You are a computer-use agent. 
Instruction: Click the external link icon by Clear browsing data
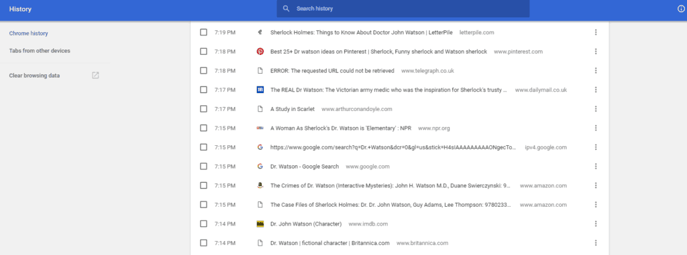pos(95,75)
